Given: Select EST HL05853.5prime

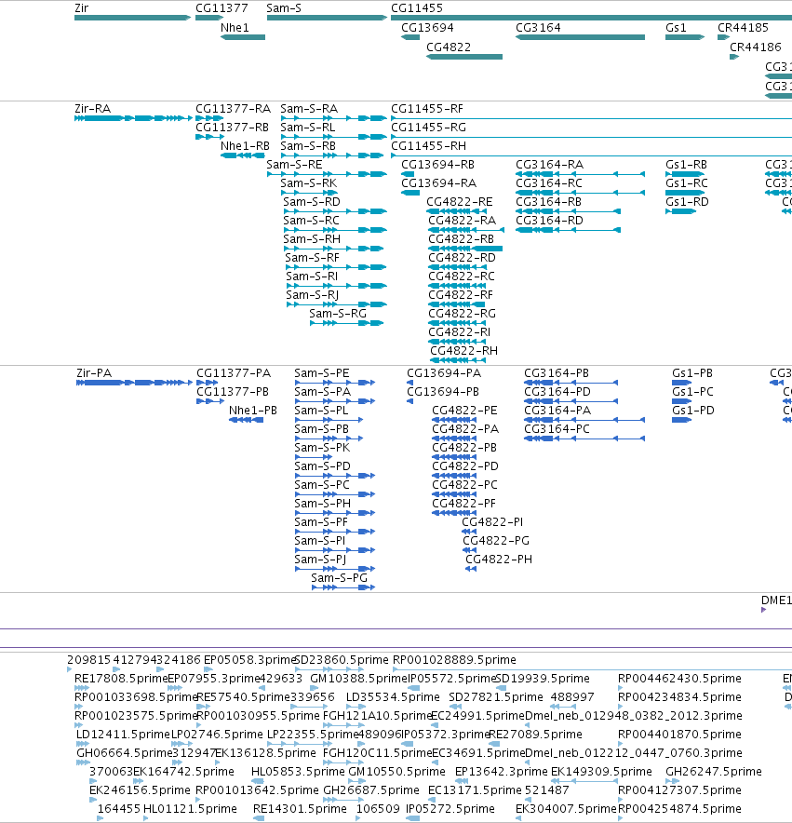Looking at the screenshot, I should click(x=298, y=772).
